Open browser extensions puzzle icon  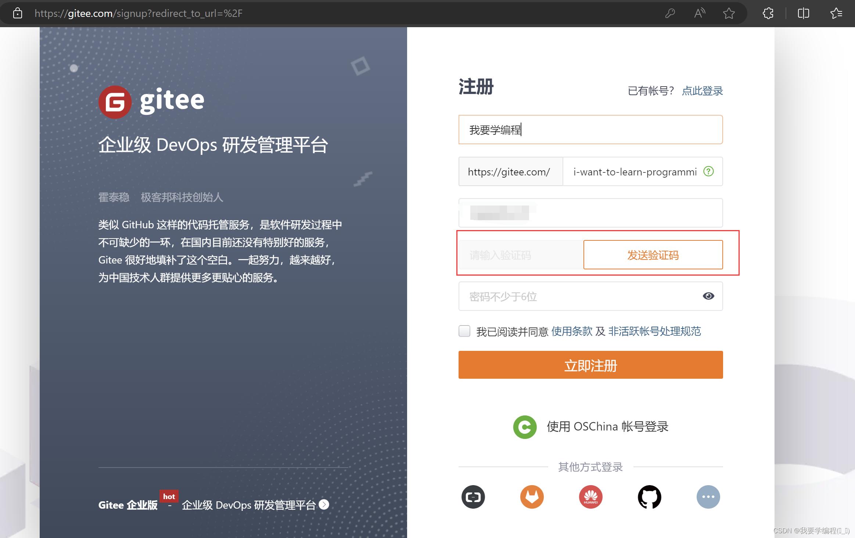click(768, 14)
